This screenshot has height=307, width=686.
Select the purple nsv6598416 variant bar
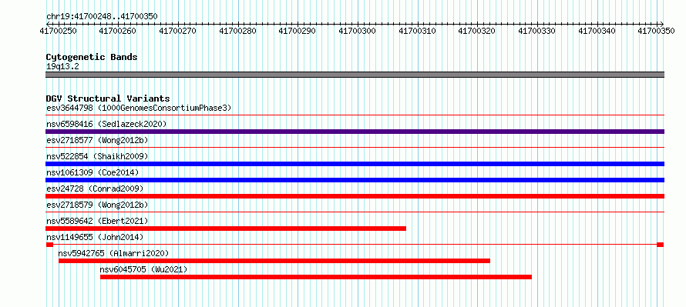click(x=355, y=132)
